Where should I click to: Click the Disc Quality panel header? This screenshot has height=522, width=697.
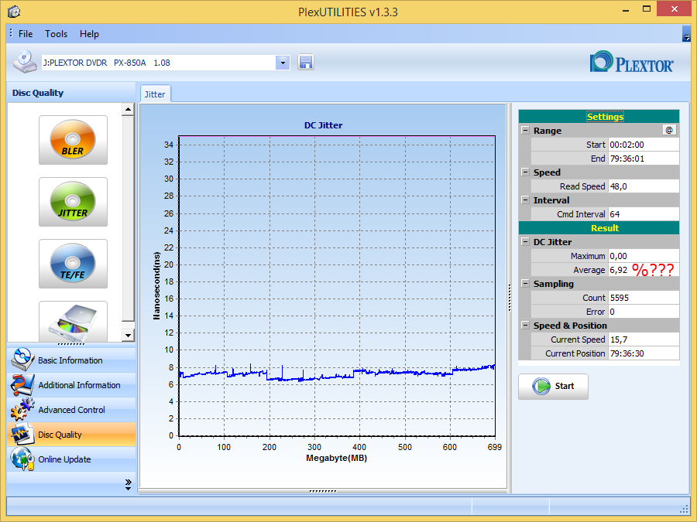pos(71,92)
